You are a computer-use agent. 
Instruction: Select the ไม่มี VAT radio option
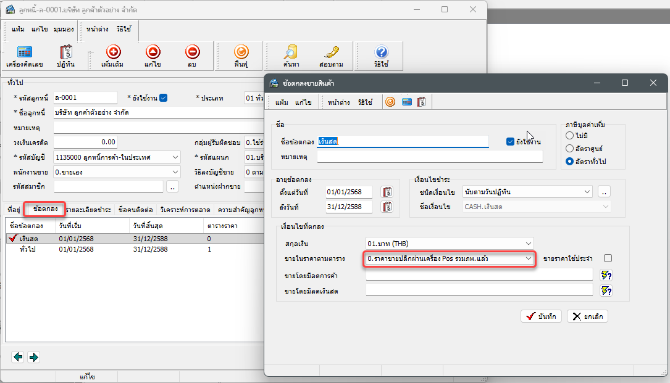point(569,135)
